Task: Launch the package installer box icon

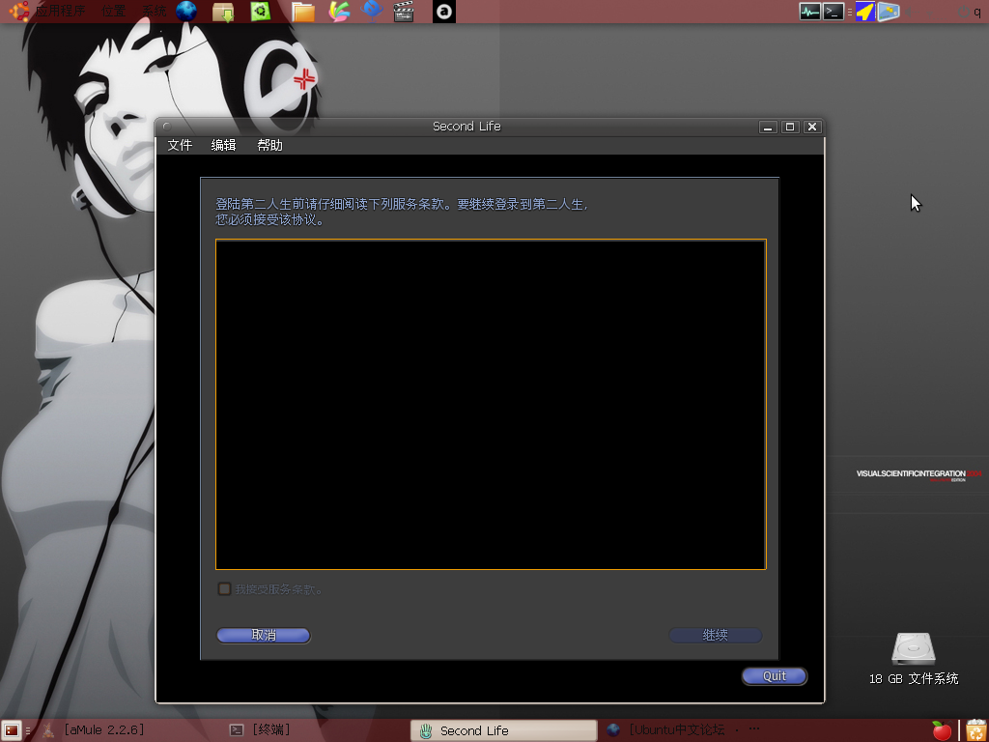Action: coord(223,12)
